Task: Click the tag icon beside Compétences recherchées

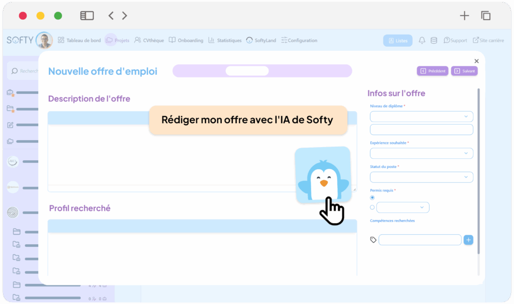Action: coord(373,240)
